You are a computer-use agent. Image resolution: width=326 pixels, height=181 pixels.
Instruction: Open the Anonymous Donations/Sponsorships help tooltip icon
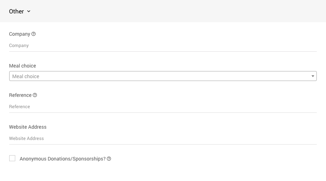pos(109,159)
